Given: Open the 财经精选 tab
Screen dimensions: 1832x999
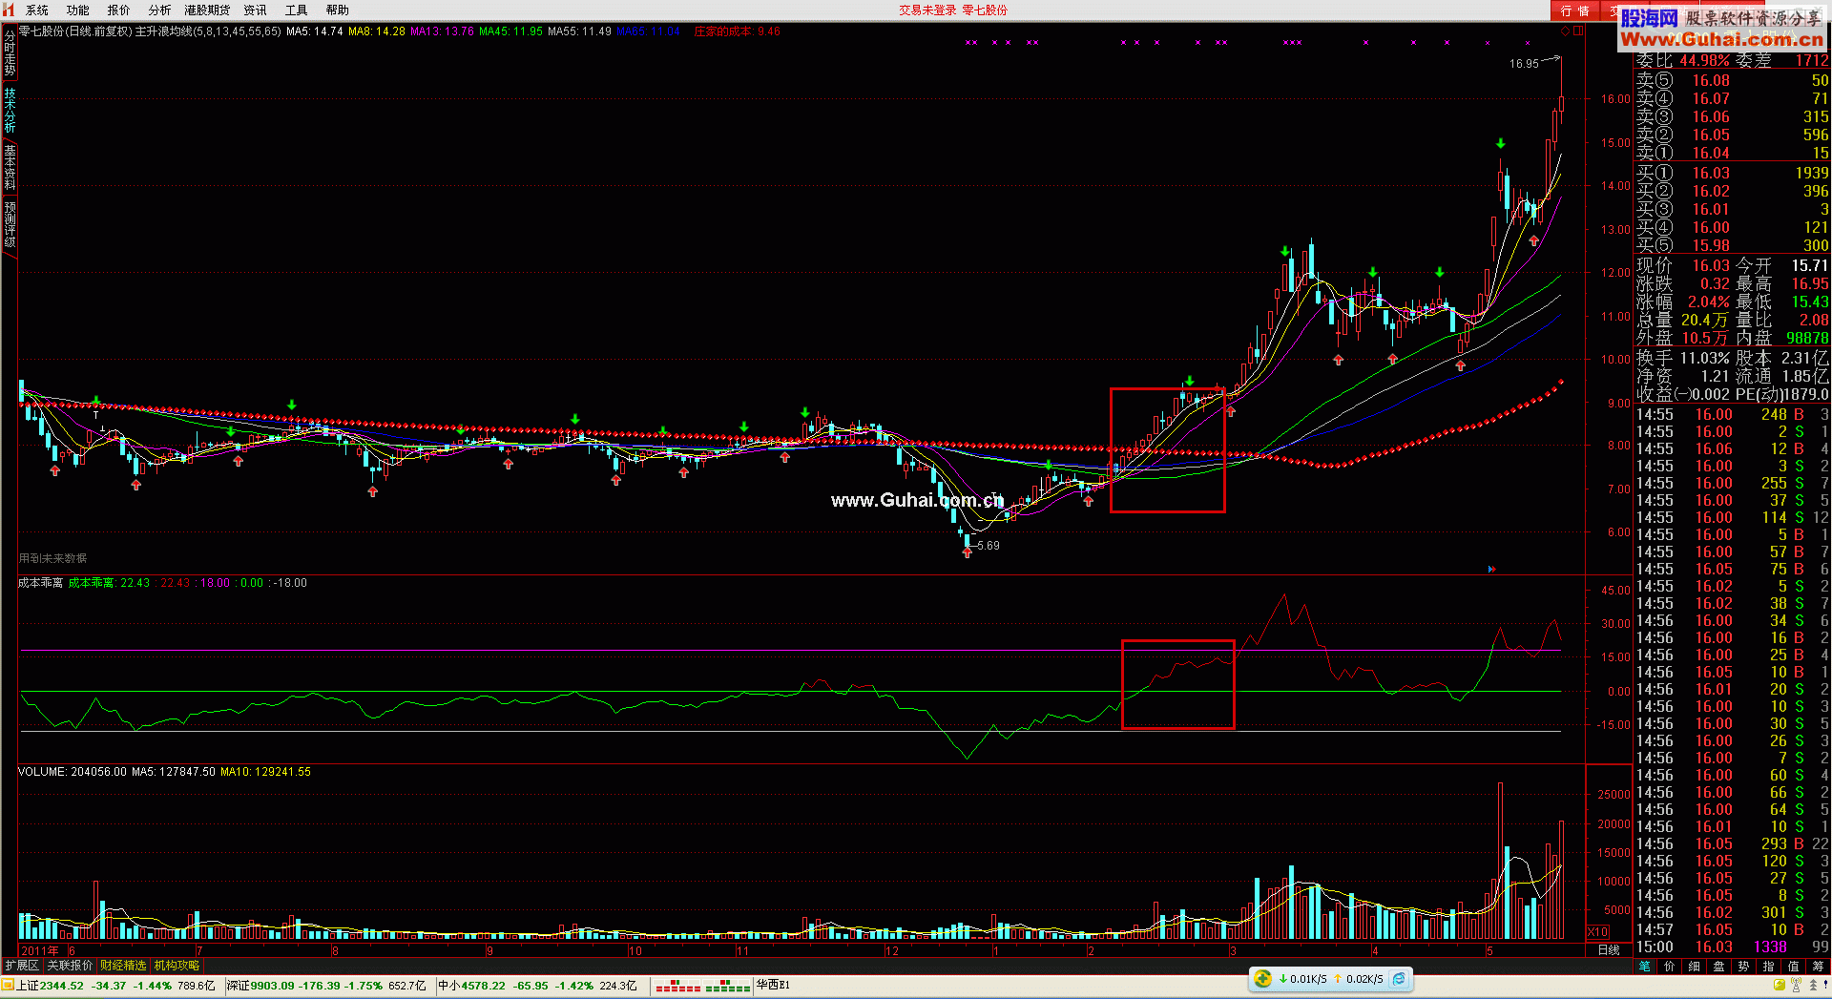Looking at the screenshot, I should (x=124, y=966).
